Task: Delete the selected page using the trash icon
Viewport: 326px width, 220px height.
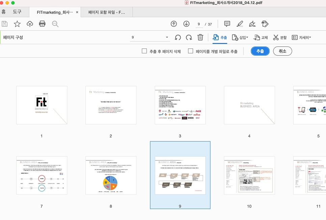Action: pos(200,37)
